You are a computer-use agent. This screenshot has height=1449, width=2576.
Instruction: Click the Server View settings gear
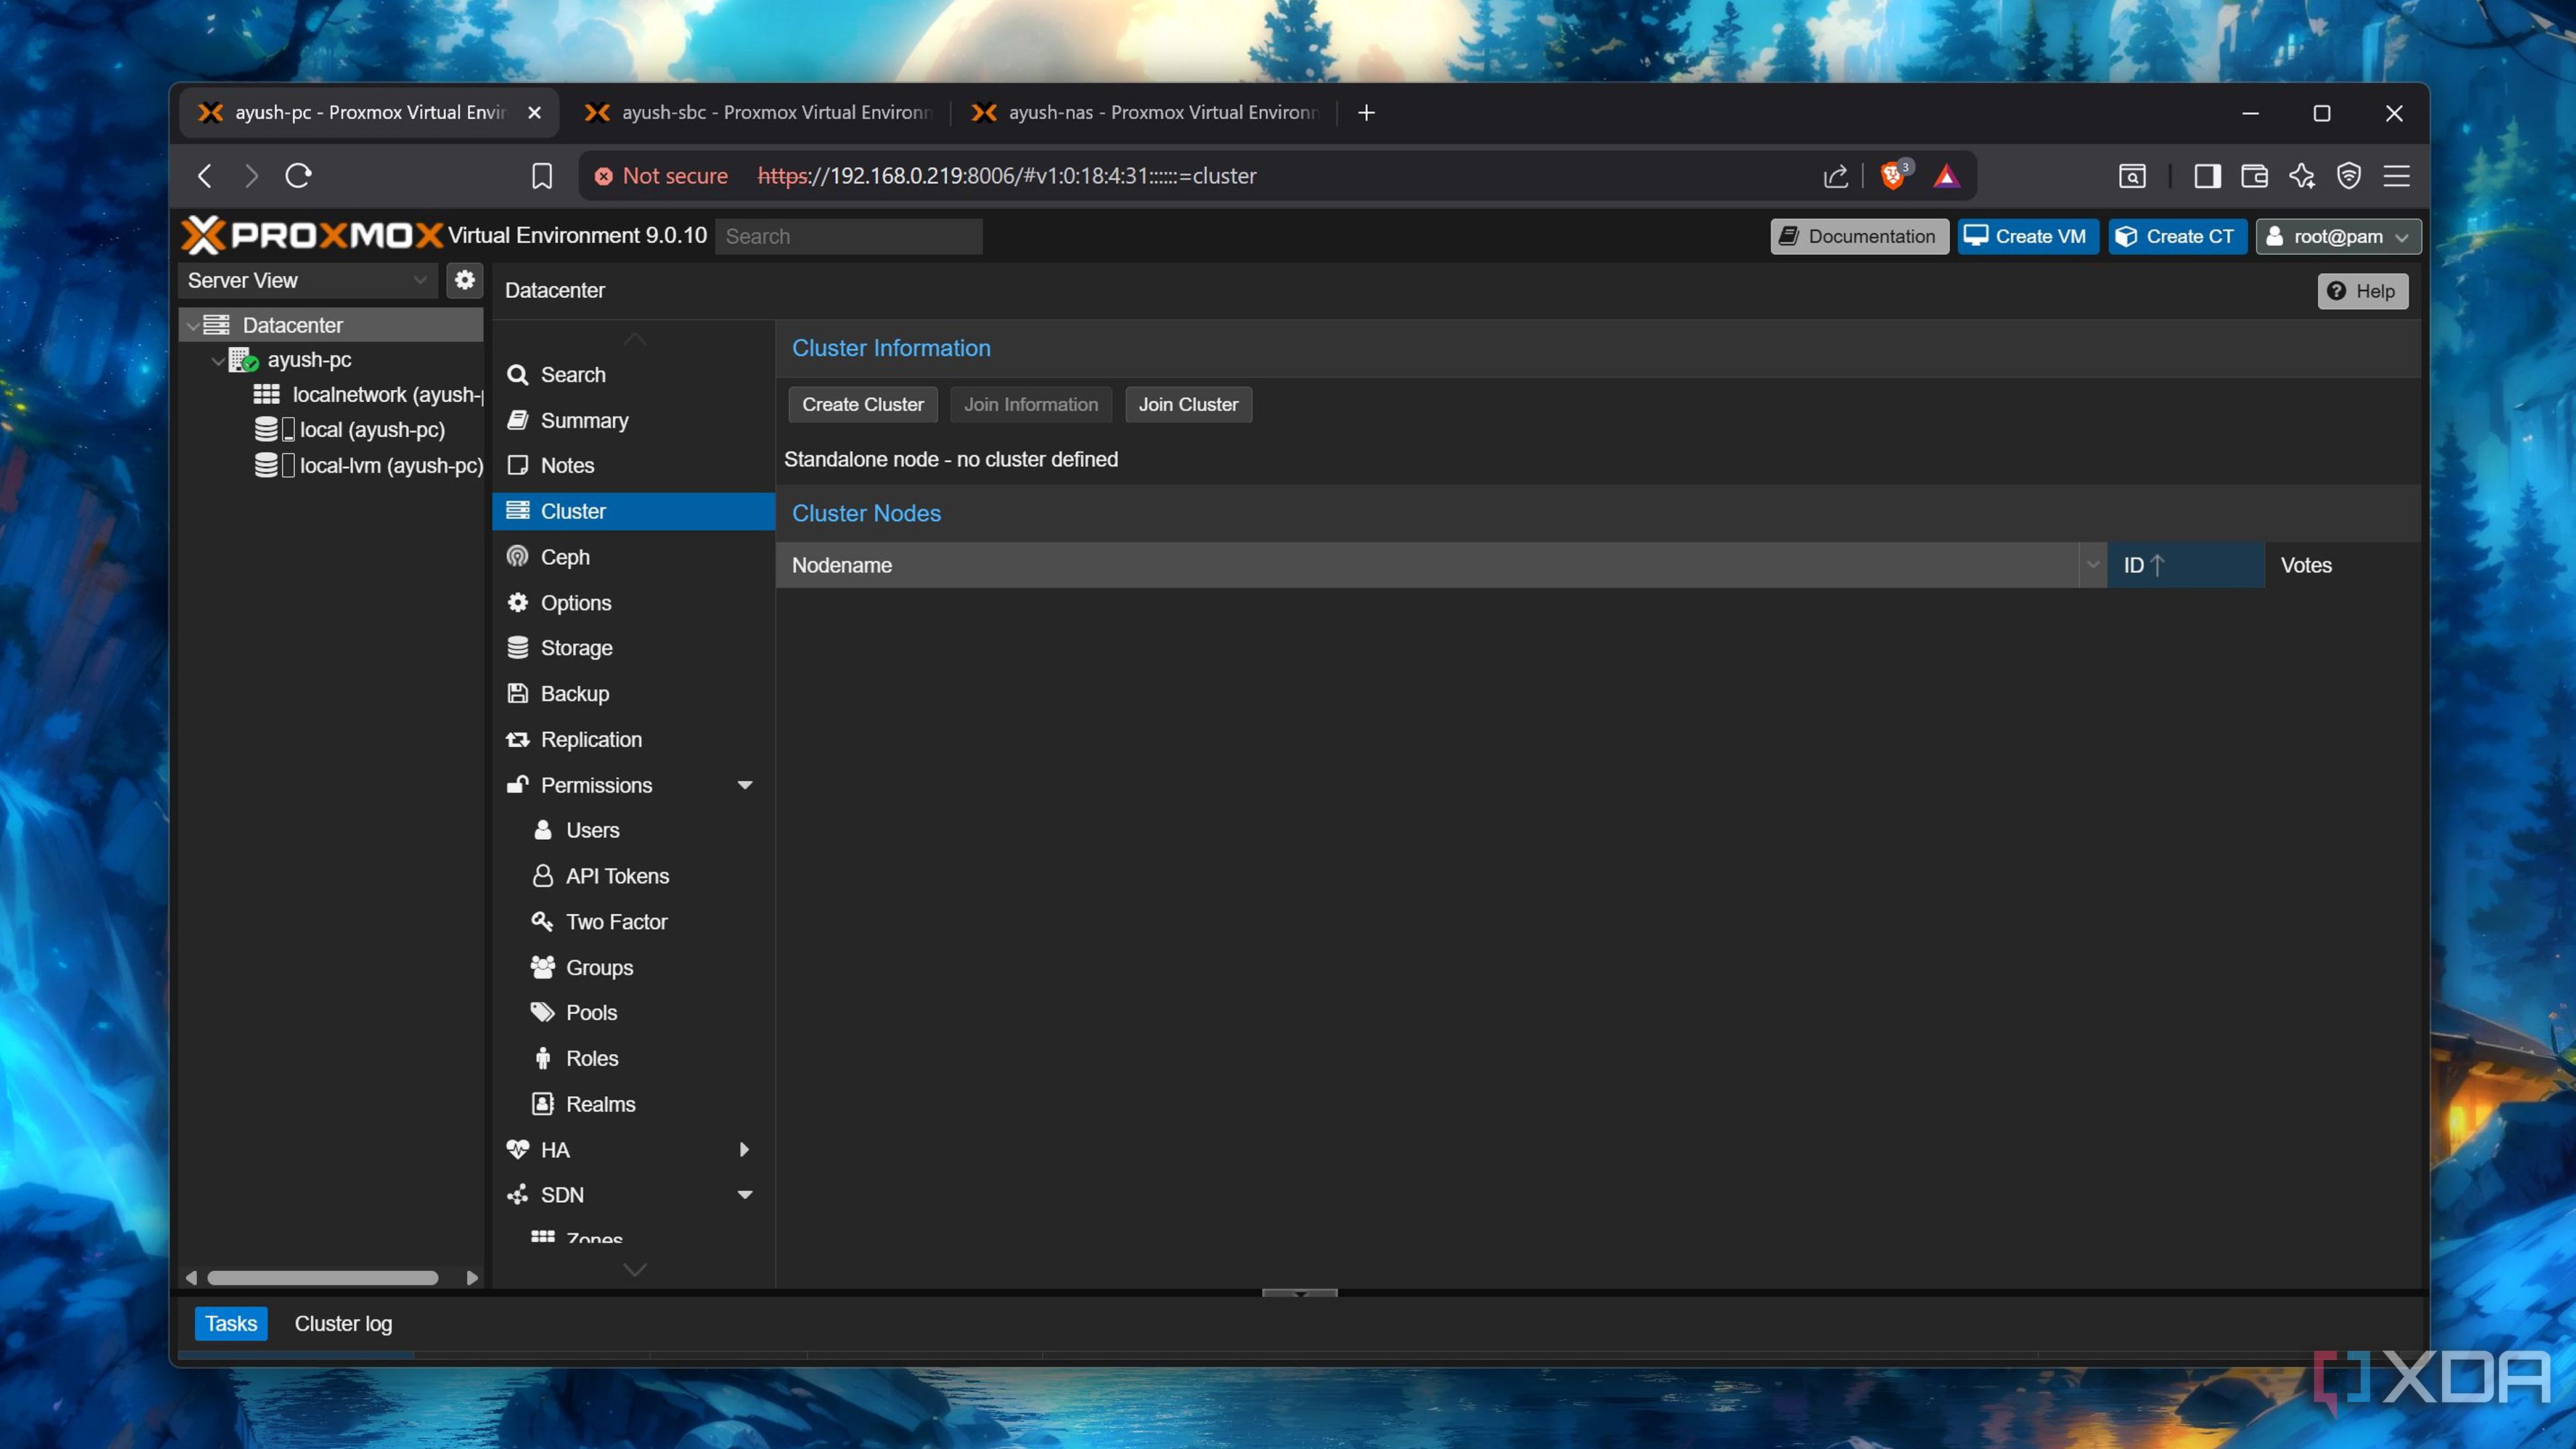tap(464, 280)
